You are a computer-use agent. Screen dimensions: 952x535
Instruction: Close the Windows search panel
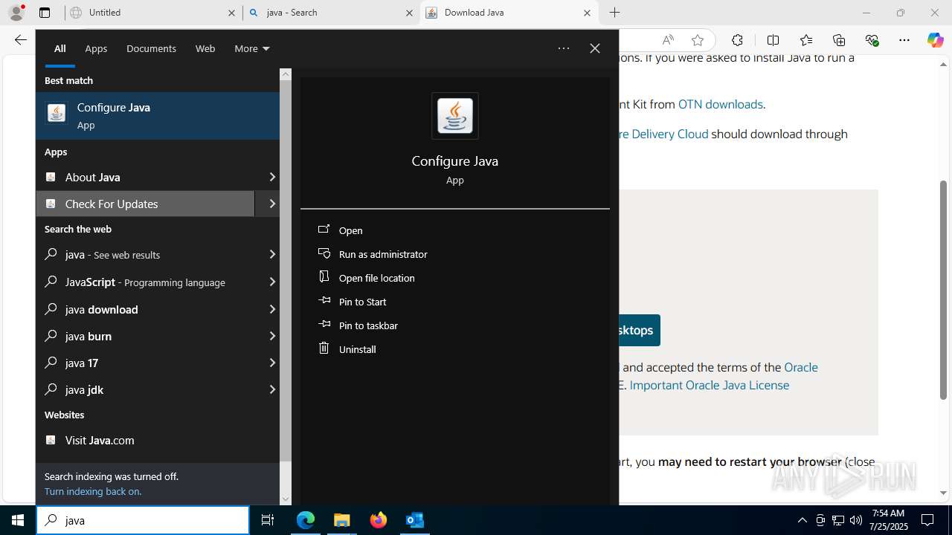(595, 48)
